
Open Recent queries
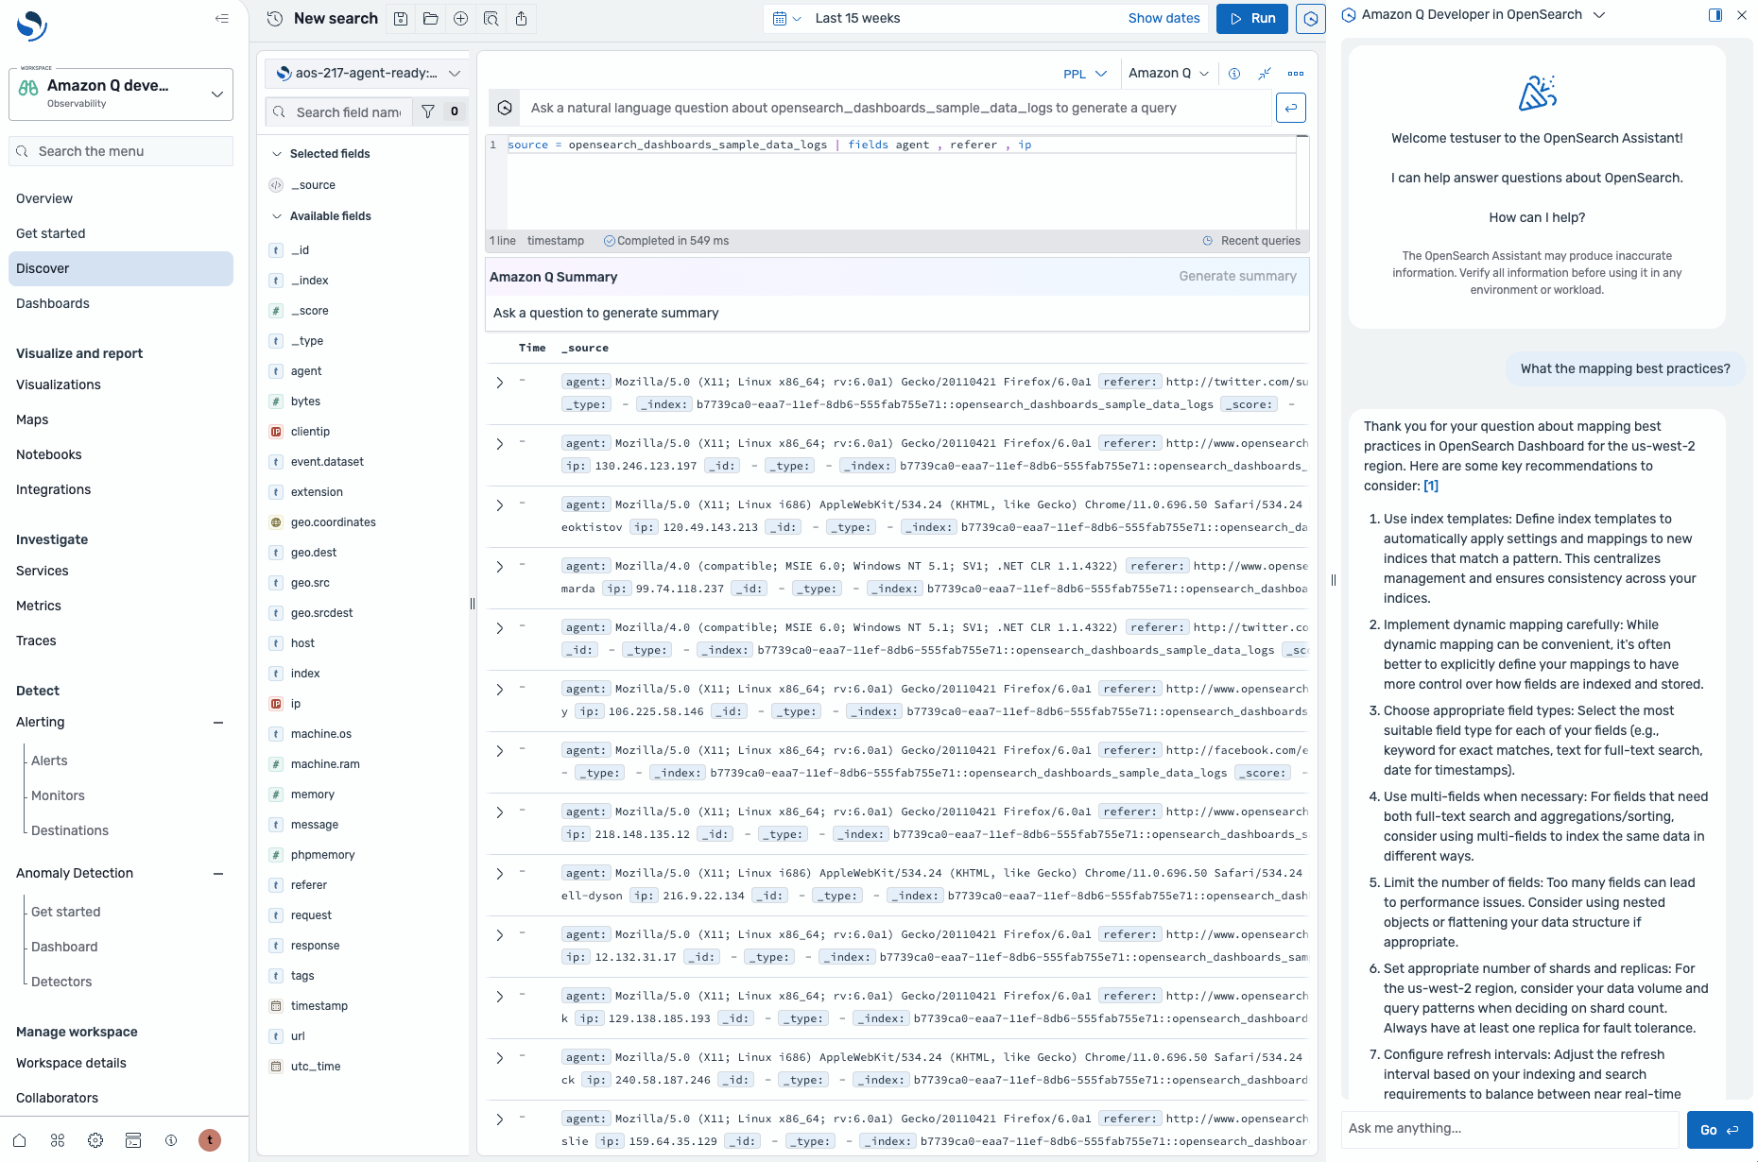pyautogui.click(x=1251, y=241)
